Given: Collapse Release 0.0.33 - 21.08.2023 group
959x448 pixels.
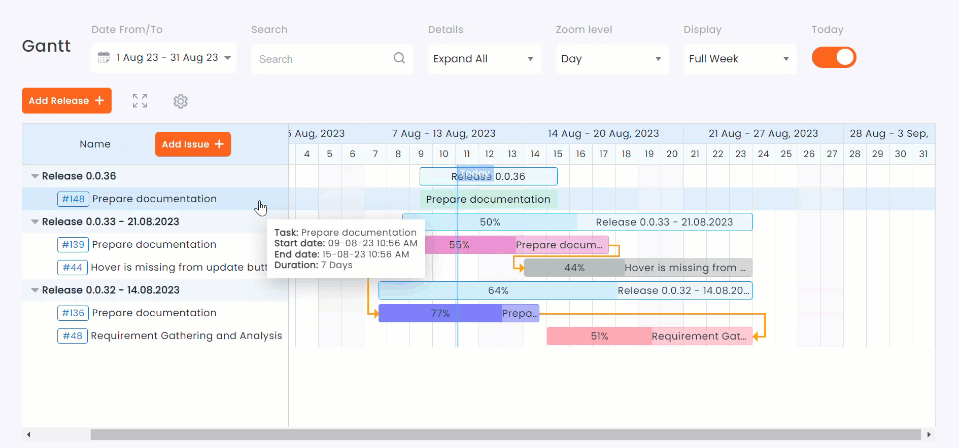Looking at the screenshot, I should [35, 222].
